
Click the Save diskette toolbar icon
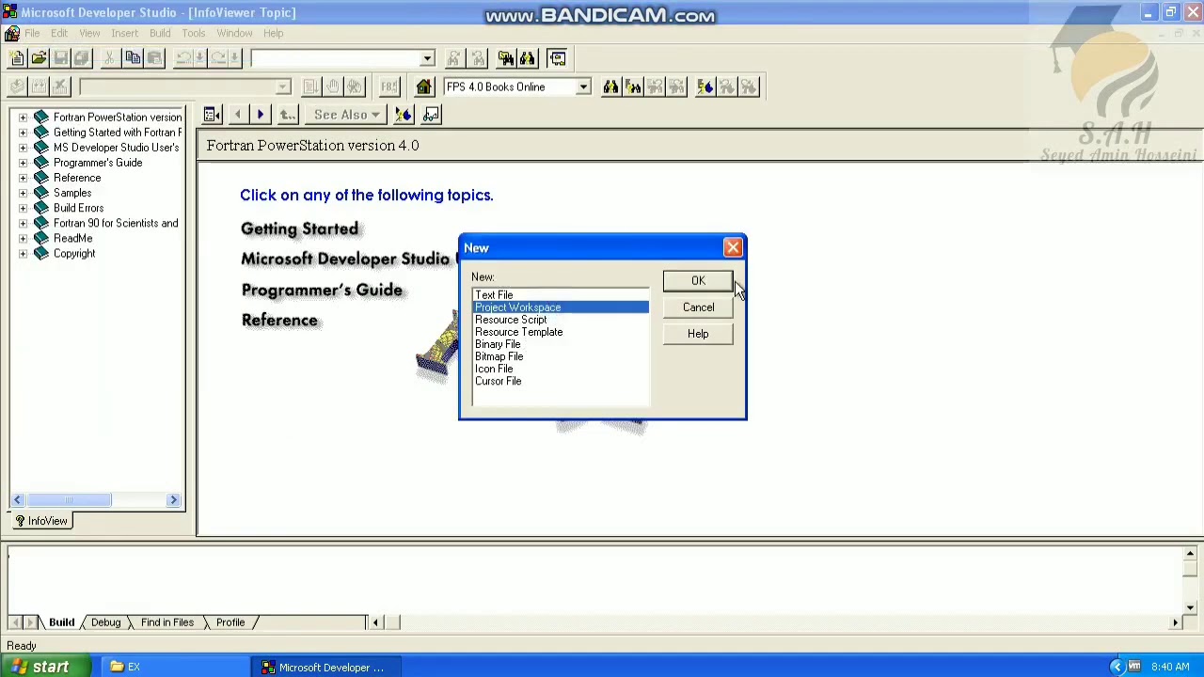click(x=61, y=58)
